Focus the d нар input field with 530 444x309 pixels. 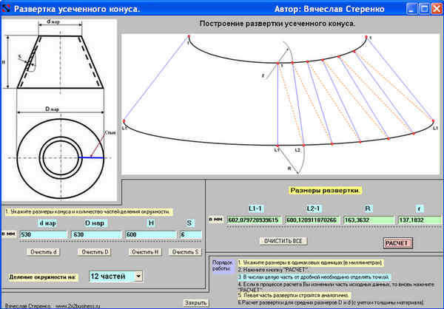coord(46,234)
